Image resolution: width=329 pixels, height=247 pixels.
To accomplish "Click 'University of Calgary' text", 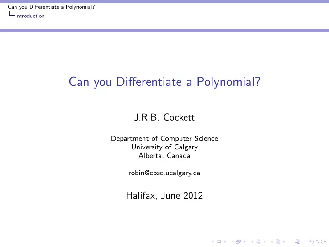I will click(164, 147).
